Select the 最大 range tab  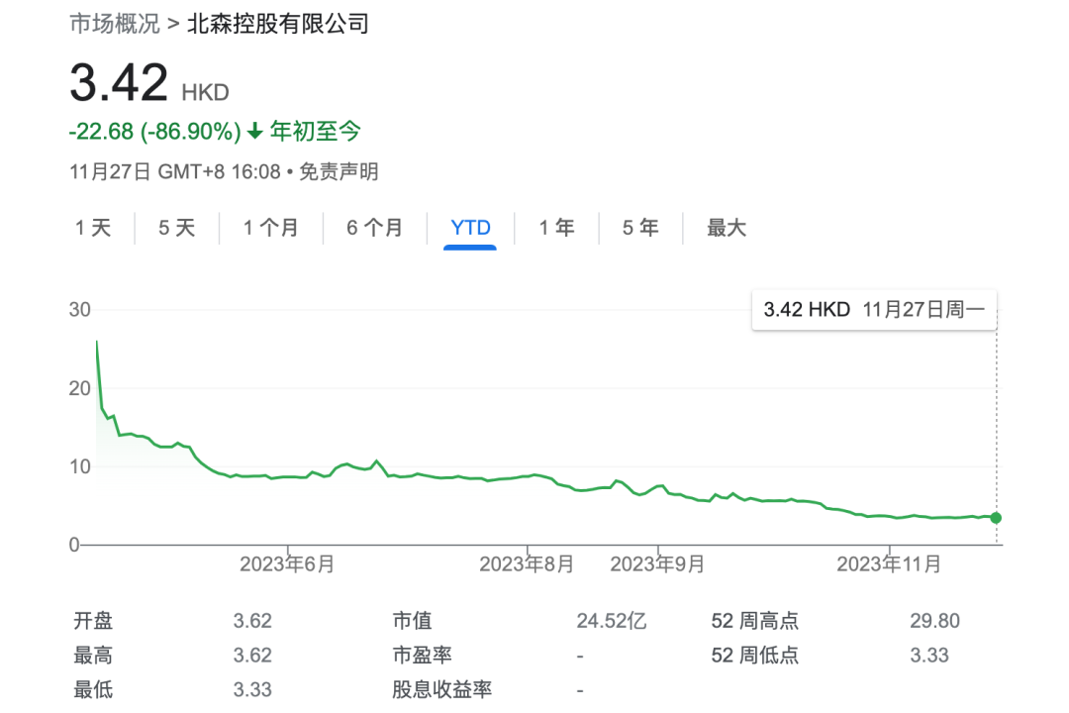click(x=726, y=229)
